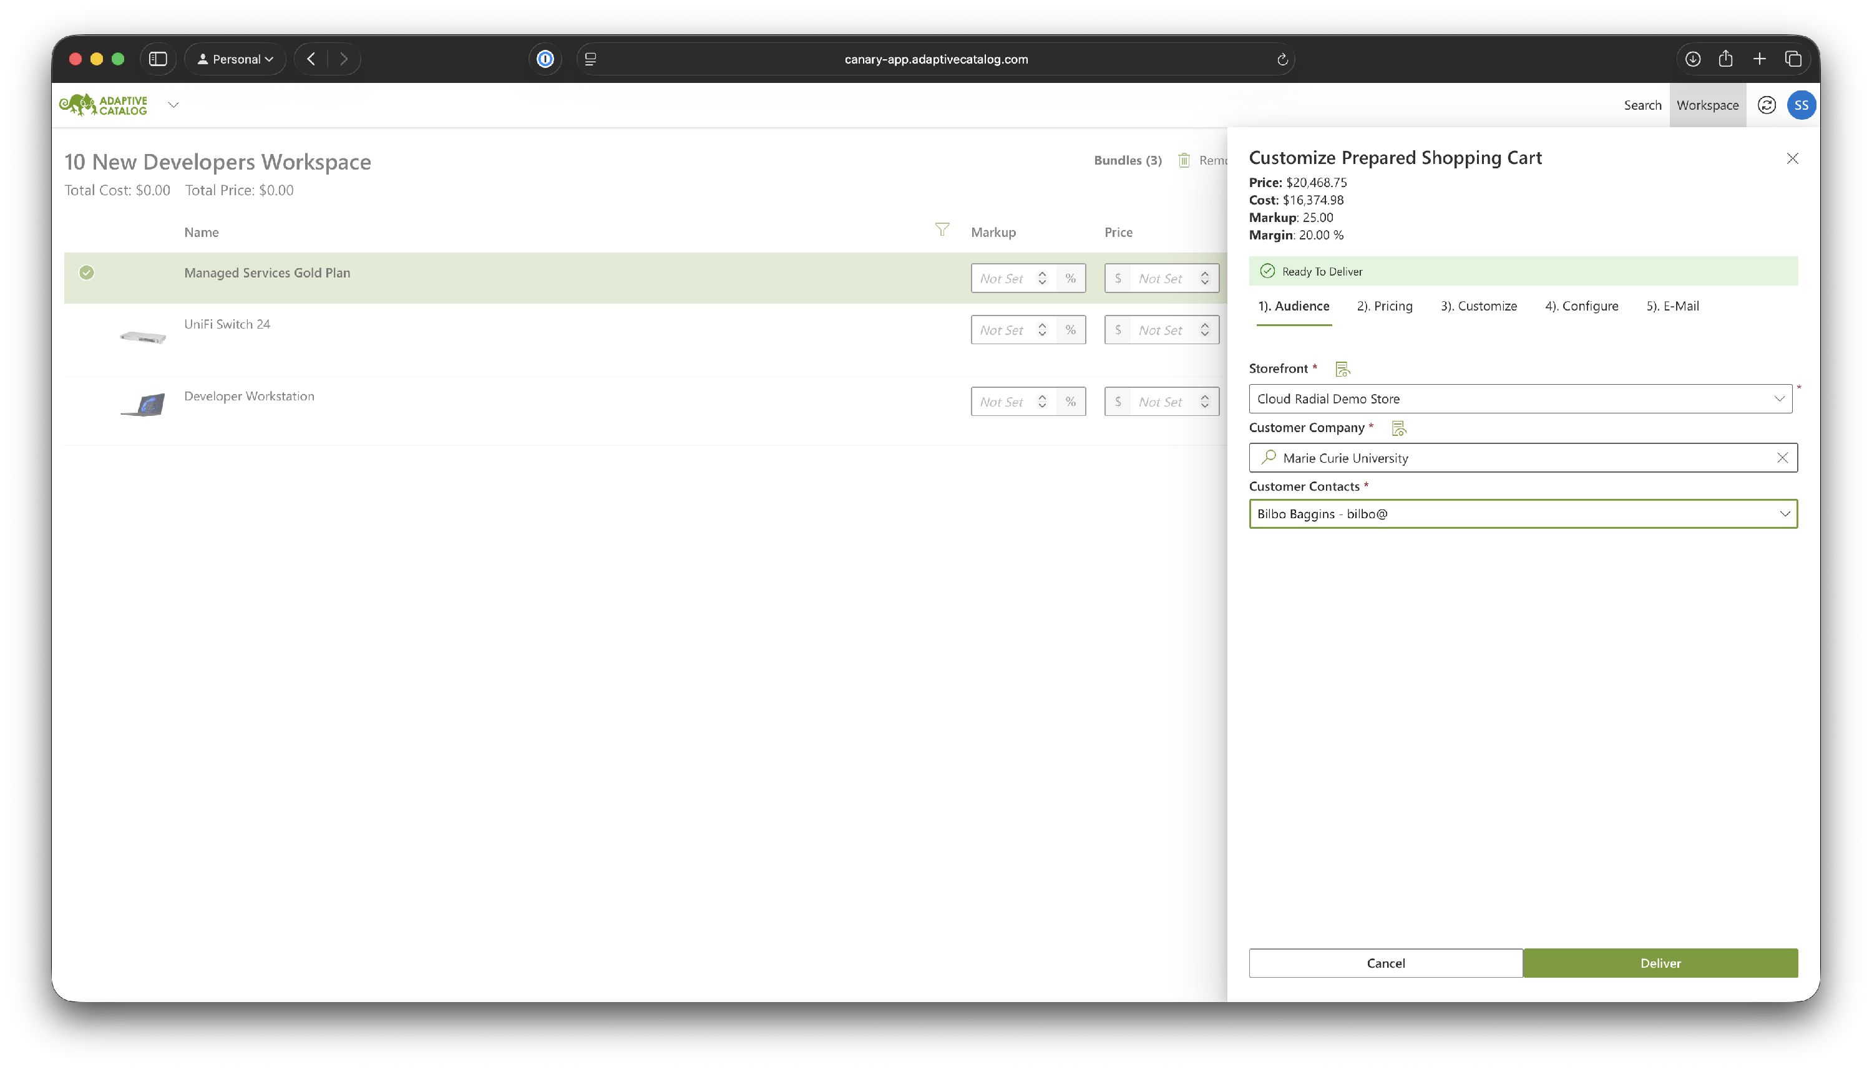Click the trash Remove icon near Bundles
The image size is (1872, 1070).
[x=1184, y=160]
